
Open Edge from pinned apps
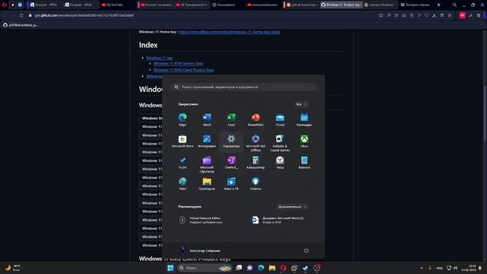point(183,119)
